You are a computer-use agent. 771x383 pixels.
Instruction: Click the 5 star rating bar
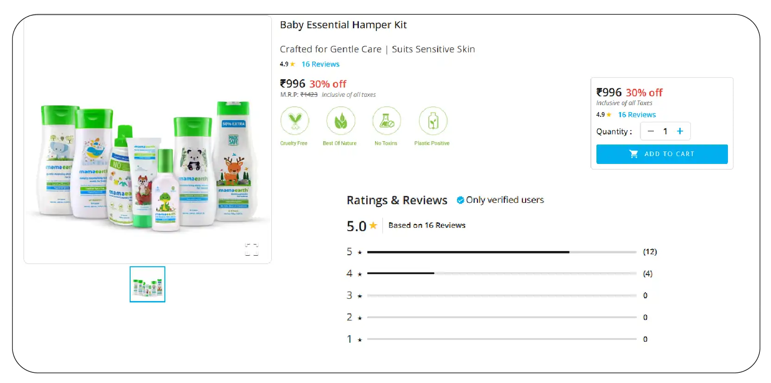coord(501,252)
